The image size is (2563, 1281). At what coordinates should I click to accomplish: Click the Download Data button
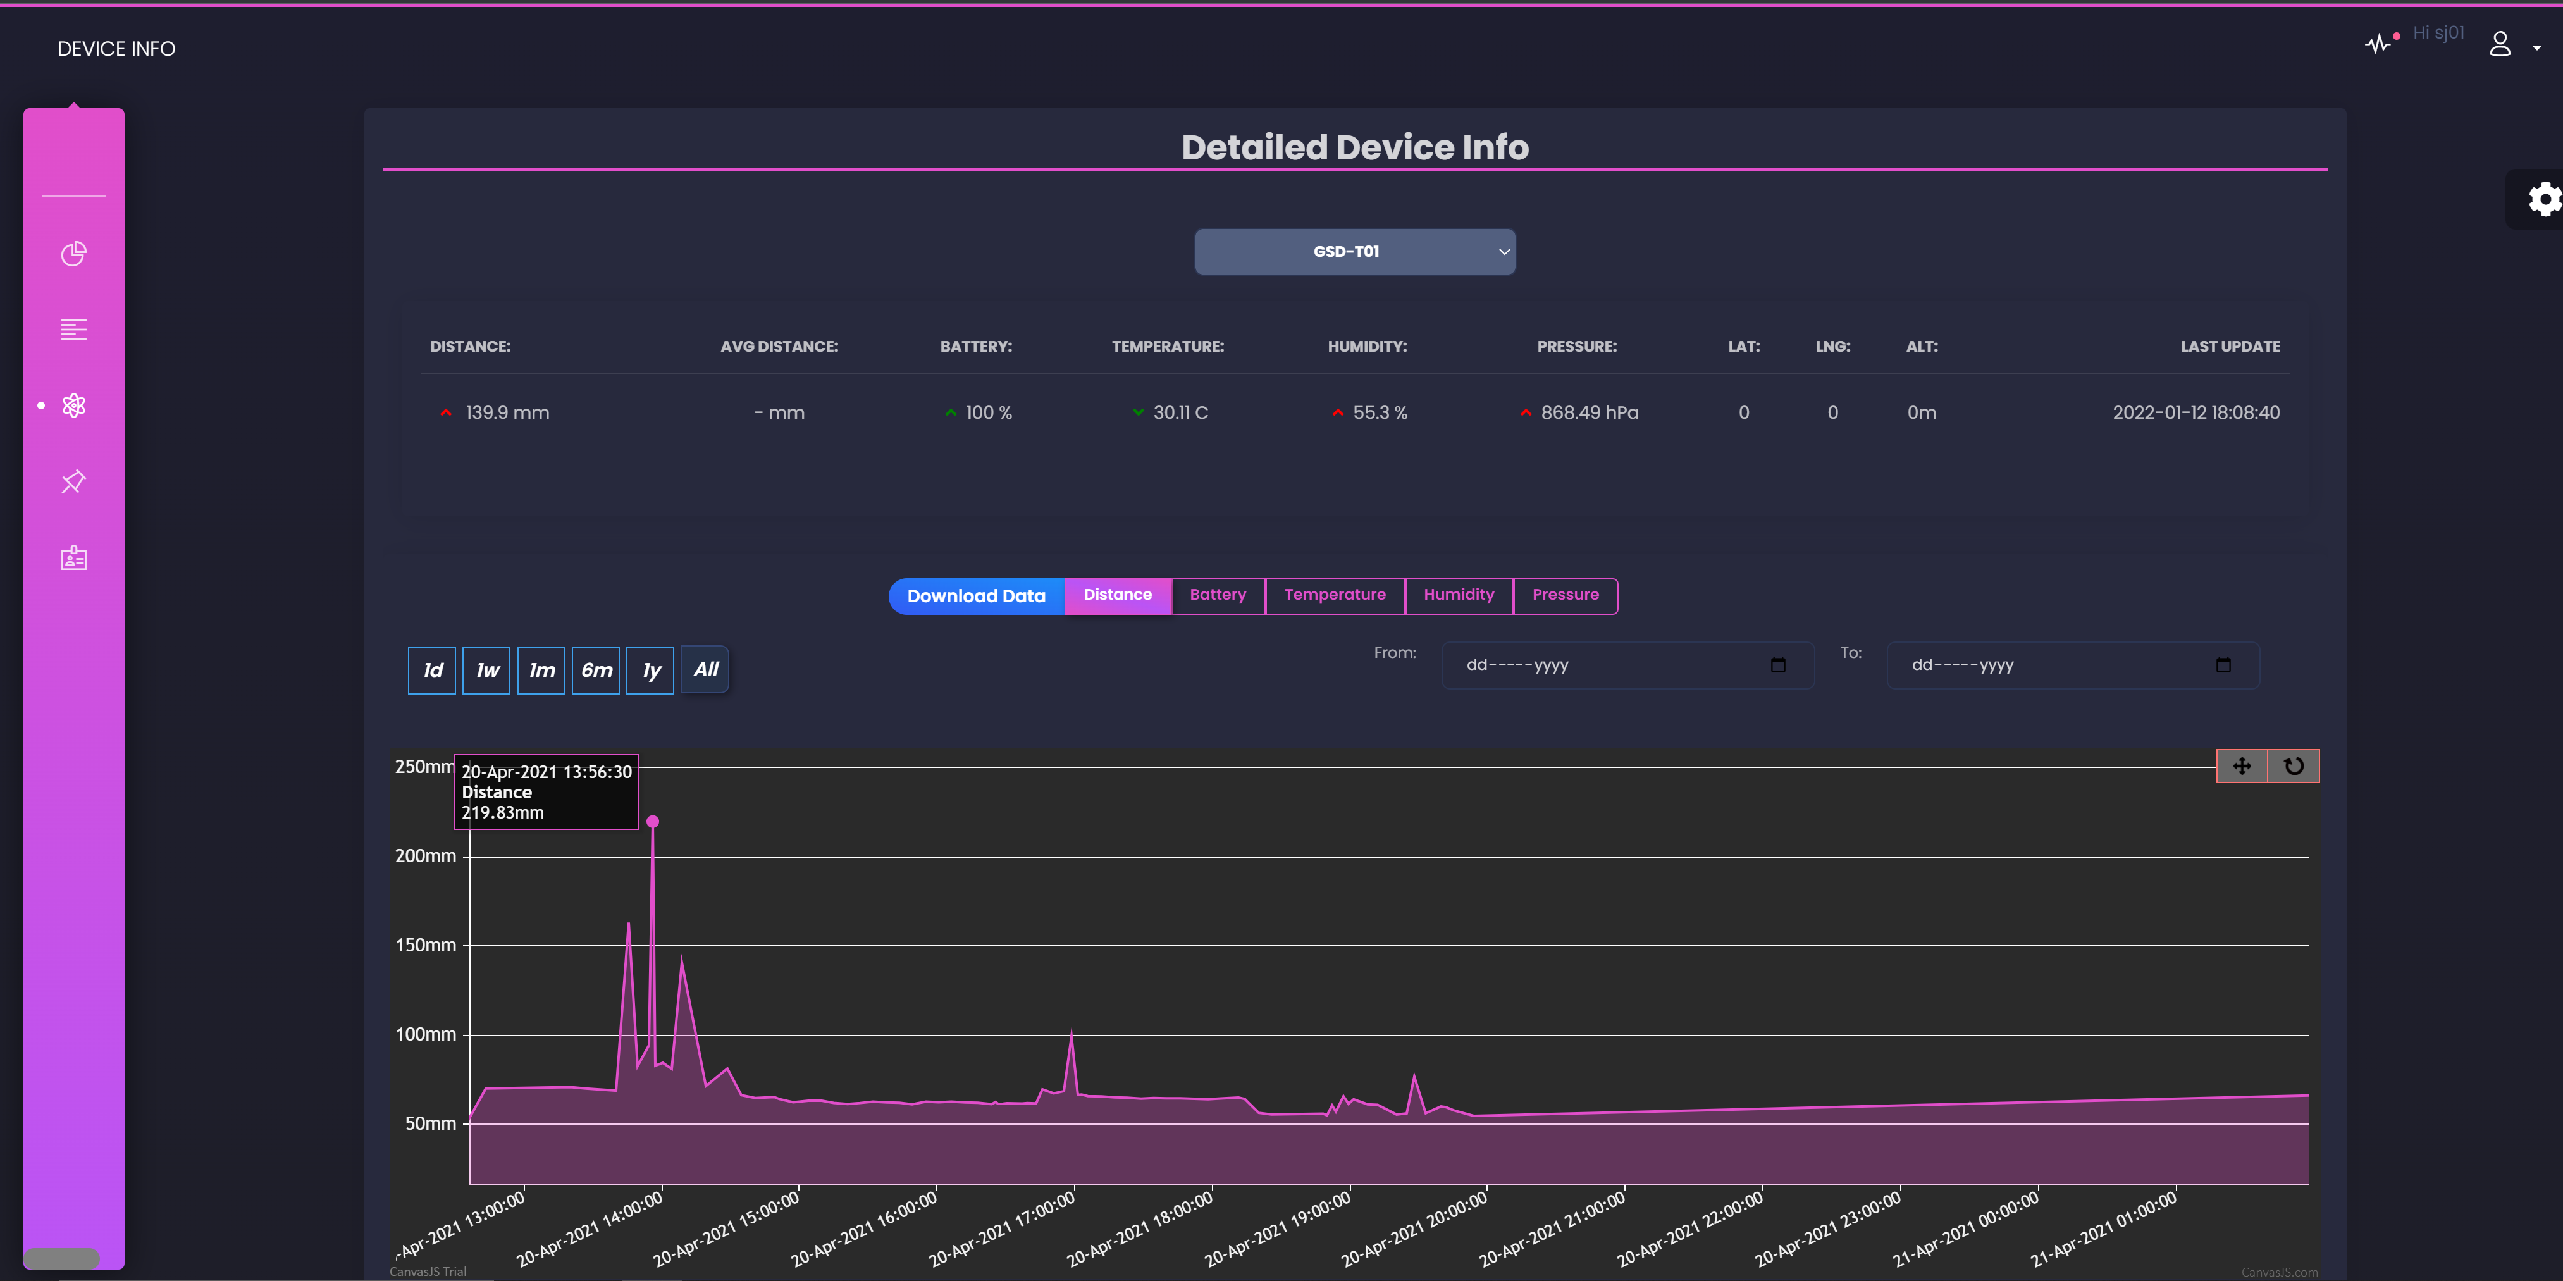[x=976, y=596]
